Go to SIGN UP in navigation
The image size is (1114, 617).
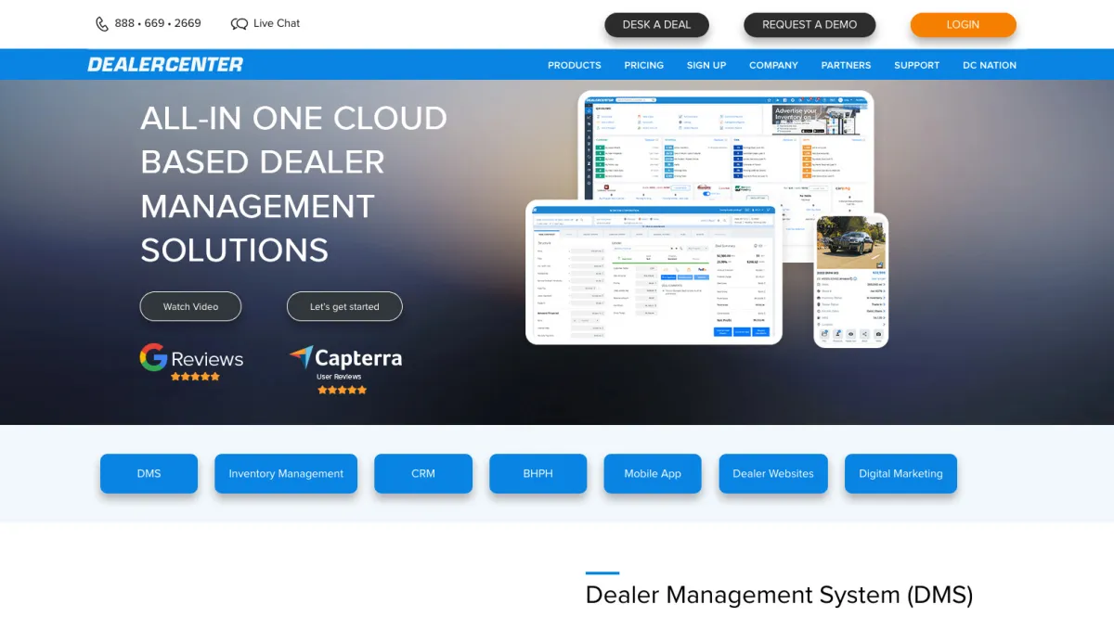706,65
